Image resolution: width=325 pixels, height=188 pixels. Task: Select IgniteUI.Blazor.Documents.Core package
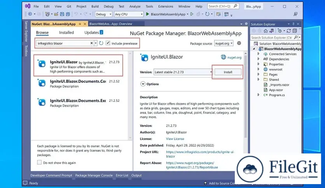tap(78, 84)
